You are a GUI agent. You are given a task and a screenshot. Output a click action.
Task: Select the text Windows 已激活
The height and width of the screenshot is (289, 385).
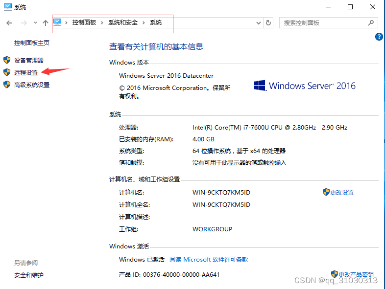pyautogui.click(x=142, y=259)
